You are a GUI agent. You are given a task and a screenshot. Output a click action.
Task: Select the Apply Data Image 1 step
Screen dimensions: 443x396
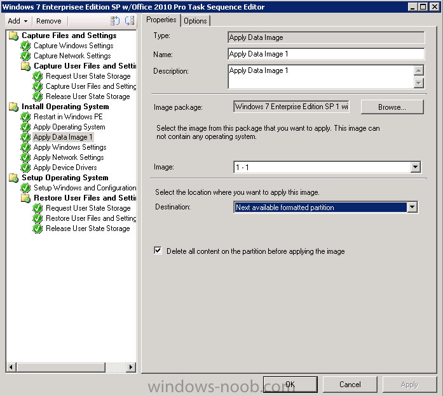tap(63, 137)
